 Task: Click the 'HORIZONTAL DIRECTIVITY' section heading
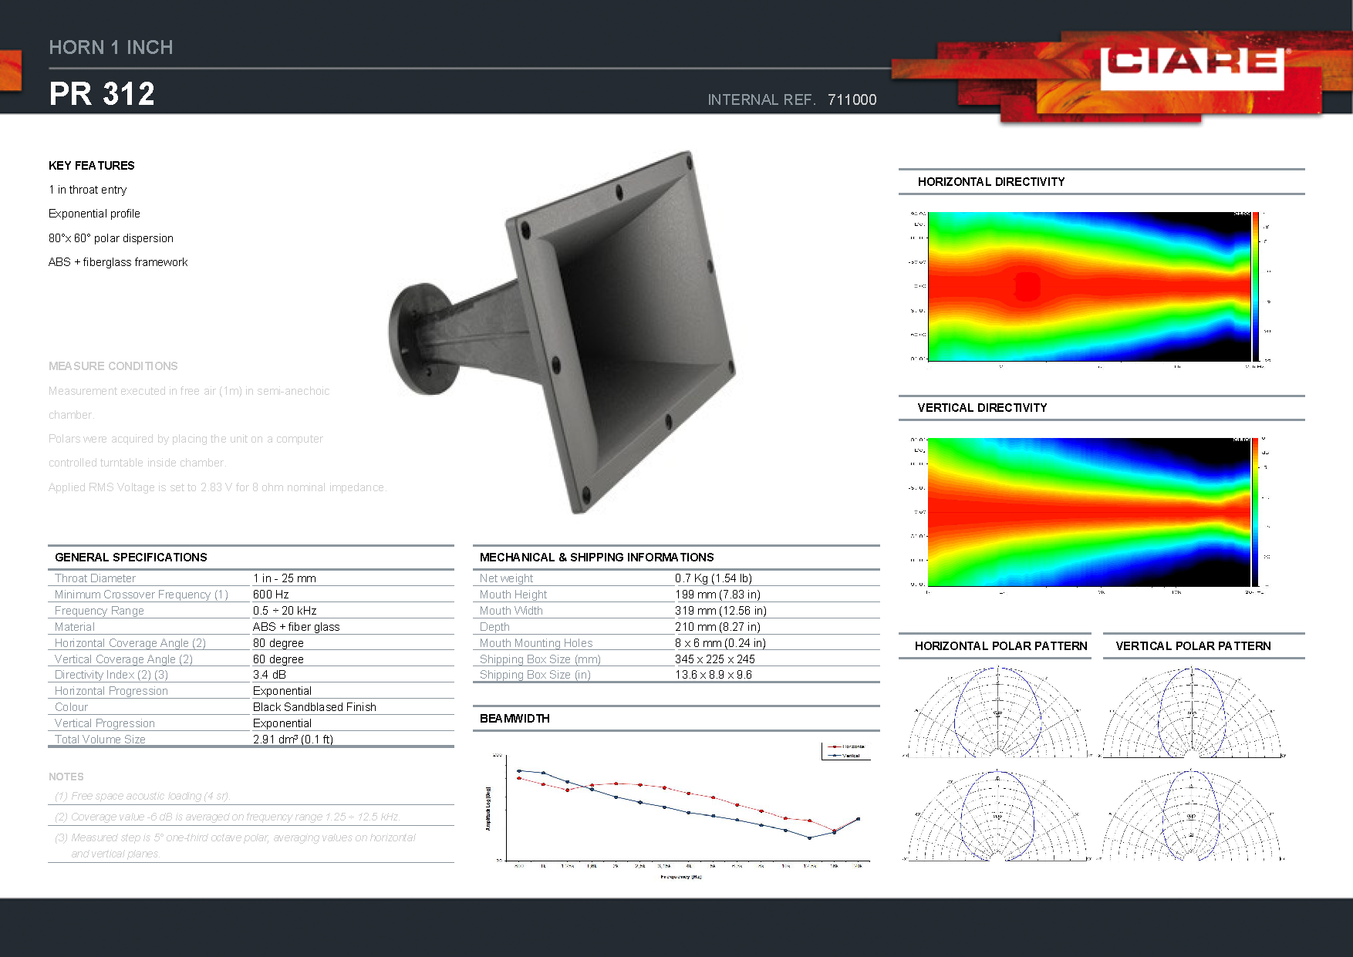[991, 182]
